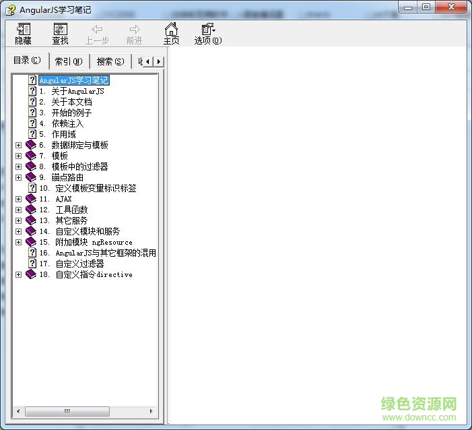Screen dimensions: 472x430
Task: Click book icon of 18. 自定义指令directive
Action: pos(31,274)
